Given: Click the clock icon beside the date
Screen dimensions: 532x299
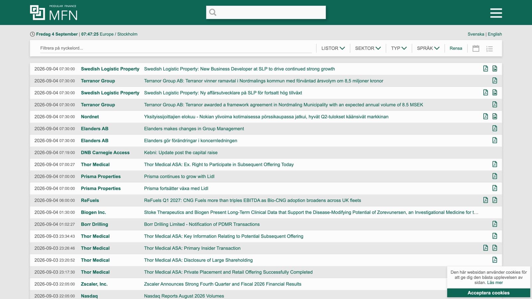Looking at the screenshot, I should click(32, 34).
